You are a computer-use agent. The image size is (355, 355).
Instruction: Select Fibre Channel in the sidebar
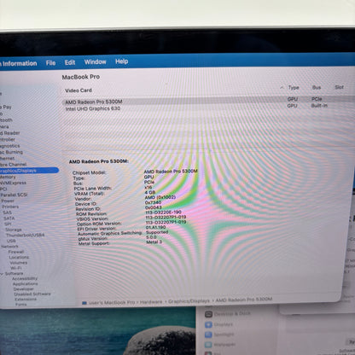13,164
